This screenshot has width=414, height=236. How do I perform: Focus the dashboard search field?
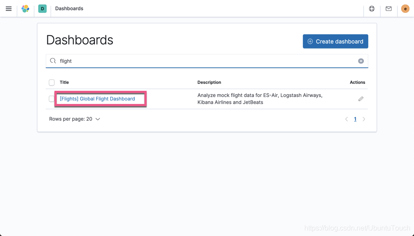[x=207, y=61]
